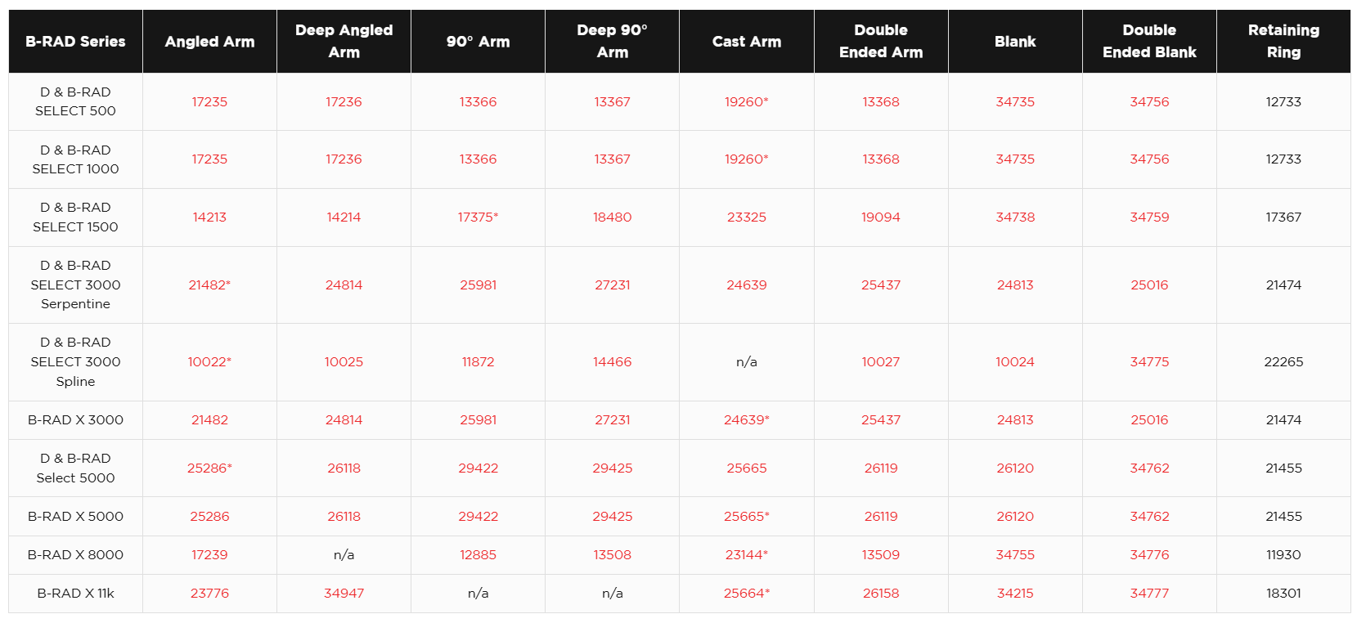
Task: Open B-RAD X 11k Angled Arm 23776
Action: point(209,594)
